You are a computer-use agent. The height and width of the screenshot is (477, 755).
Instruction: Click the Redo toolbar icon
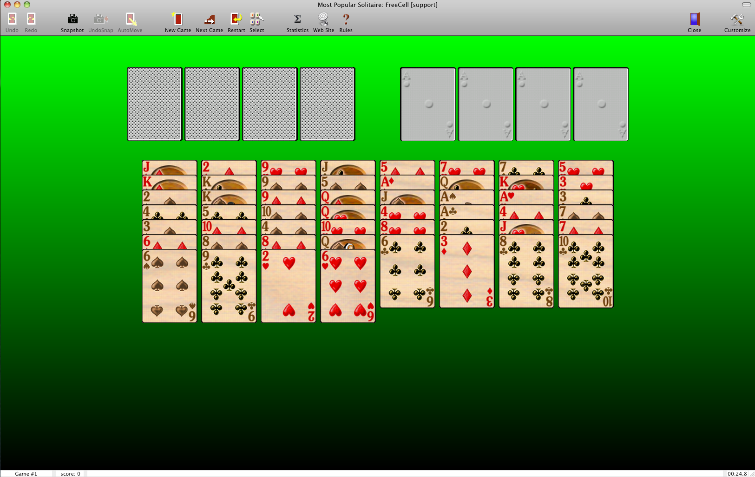31,20
